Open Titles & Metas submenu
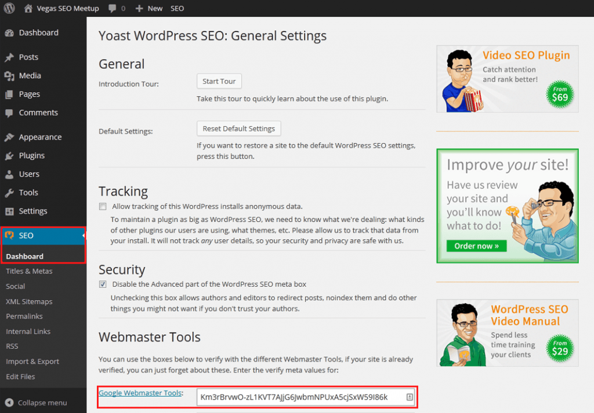This screenshot has width=594, height=413. coord(29,271)
